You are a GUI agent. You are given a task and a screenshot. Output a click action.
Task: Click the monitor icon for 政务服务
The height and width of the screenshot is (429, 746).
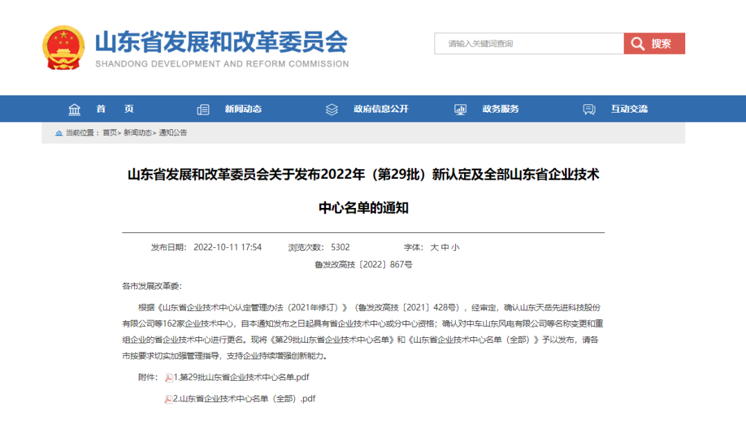[x=461, y=109]
